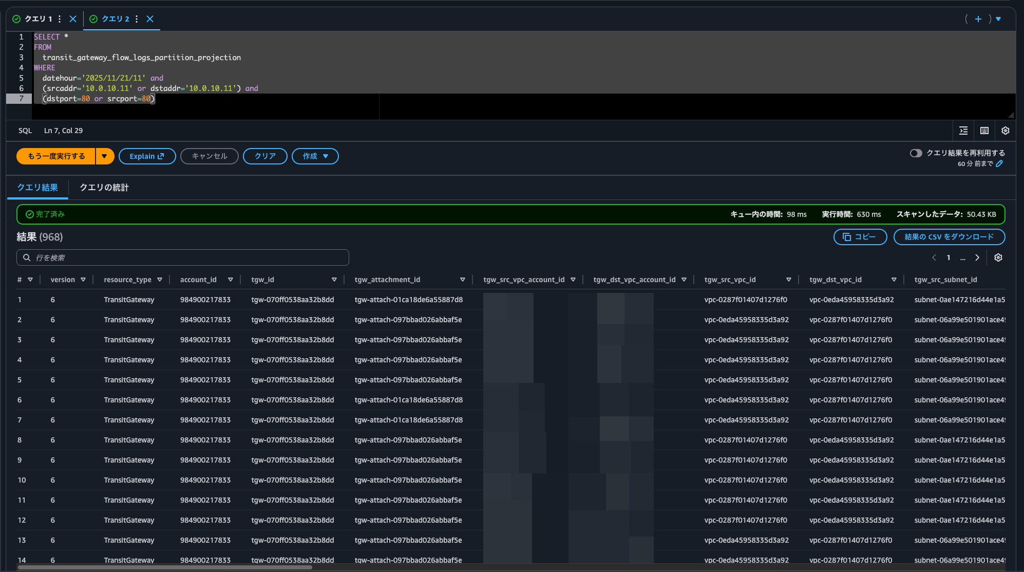
Task: Go to next results page
Action: [977, 257]
